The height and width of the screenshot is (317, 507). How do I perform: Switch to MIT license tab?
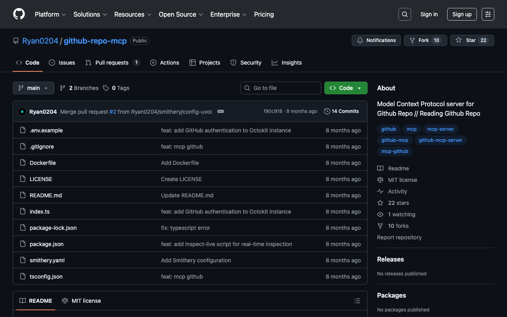pos(82,301)
